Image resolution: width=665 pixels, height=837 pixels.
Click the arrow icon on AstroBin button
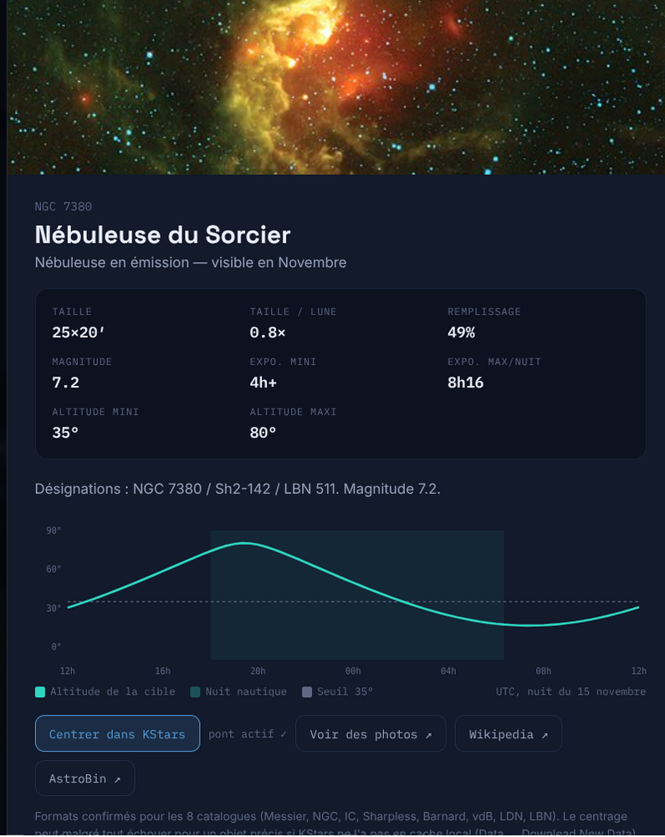point(117,779)
